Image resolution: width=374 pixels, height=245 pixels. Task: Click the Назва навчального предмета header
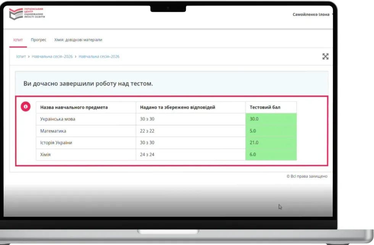pos(86,107)
